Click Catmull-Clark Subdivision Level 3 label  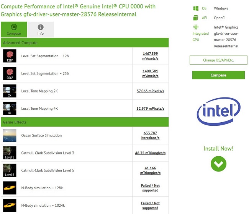point(48,153)
